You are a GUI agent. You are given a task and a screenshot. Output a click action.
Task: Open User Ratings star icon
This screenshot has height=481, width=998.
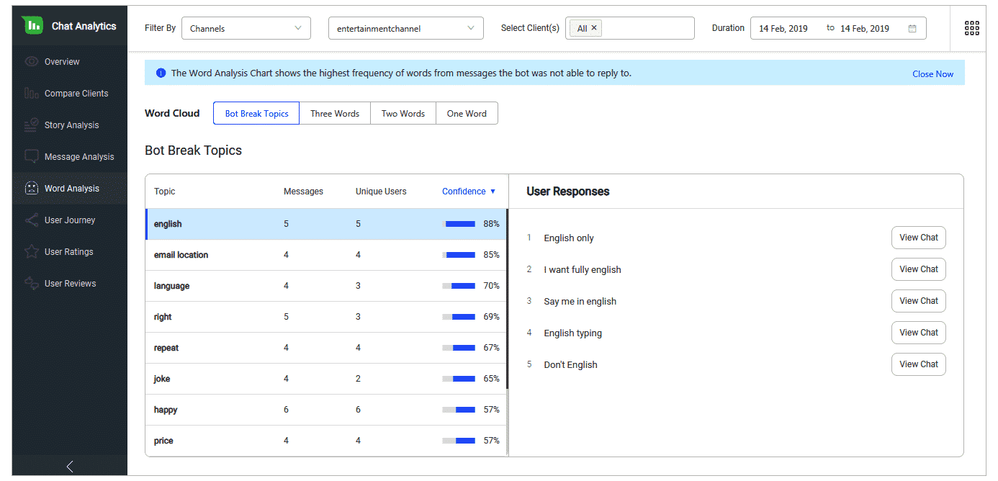coord(31,252)
